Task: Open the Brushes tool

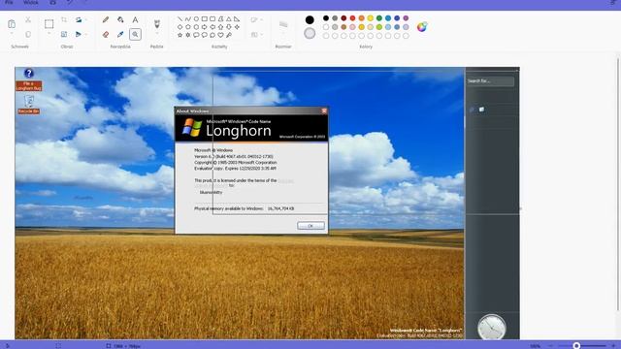Action: click(x=157, y=23)
